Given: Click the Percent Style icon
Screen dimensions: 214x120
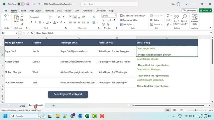Looking at the screenshot, I should click(110, 20).
